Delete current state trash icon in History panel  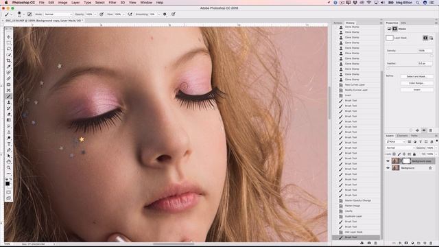376,243
